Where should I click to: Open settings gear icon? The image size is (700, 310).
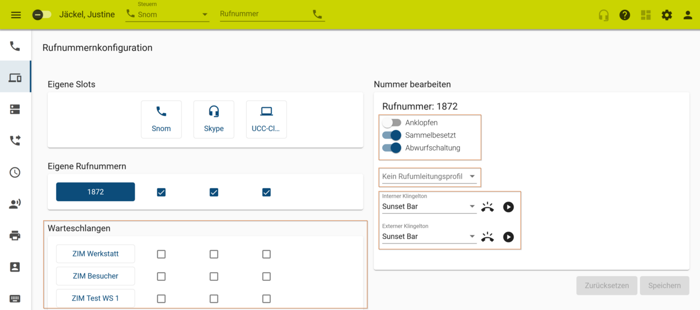tap(667, 15)
